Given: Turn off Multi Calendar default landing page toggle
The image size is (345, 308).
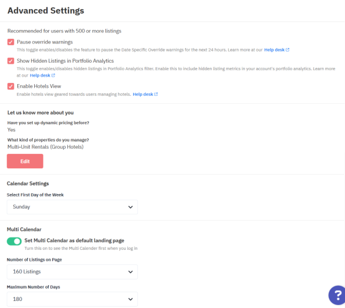Looking at the screenshot, I should point(14,241).
